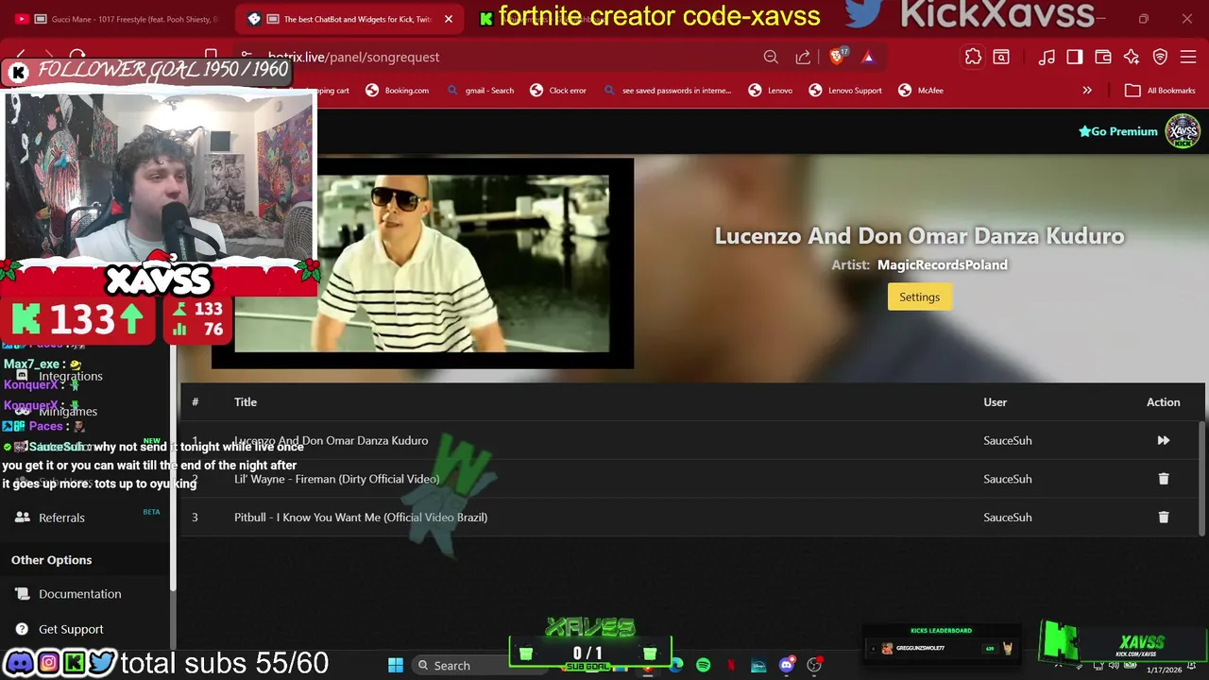
Task: Open Get Support in the sidebar
Action: click(x=71, y=629)
